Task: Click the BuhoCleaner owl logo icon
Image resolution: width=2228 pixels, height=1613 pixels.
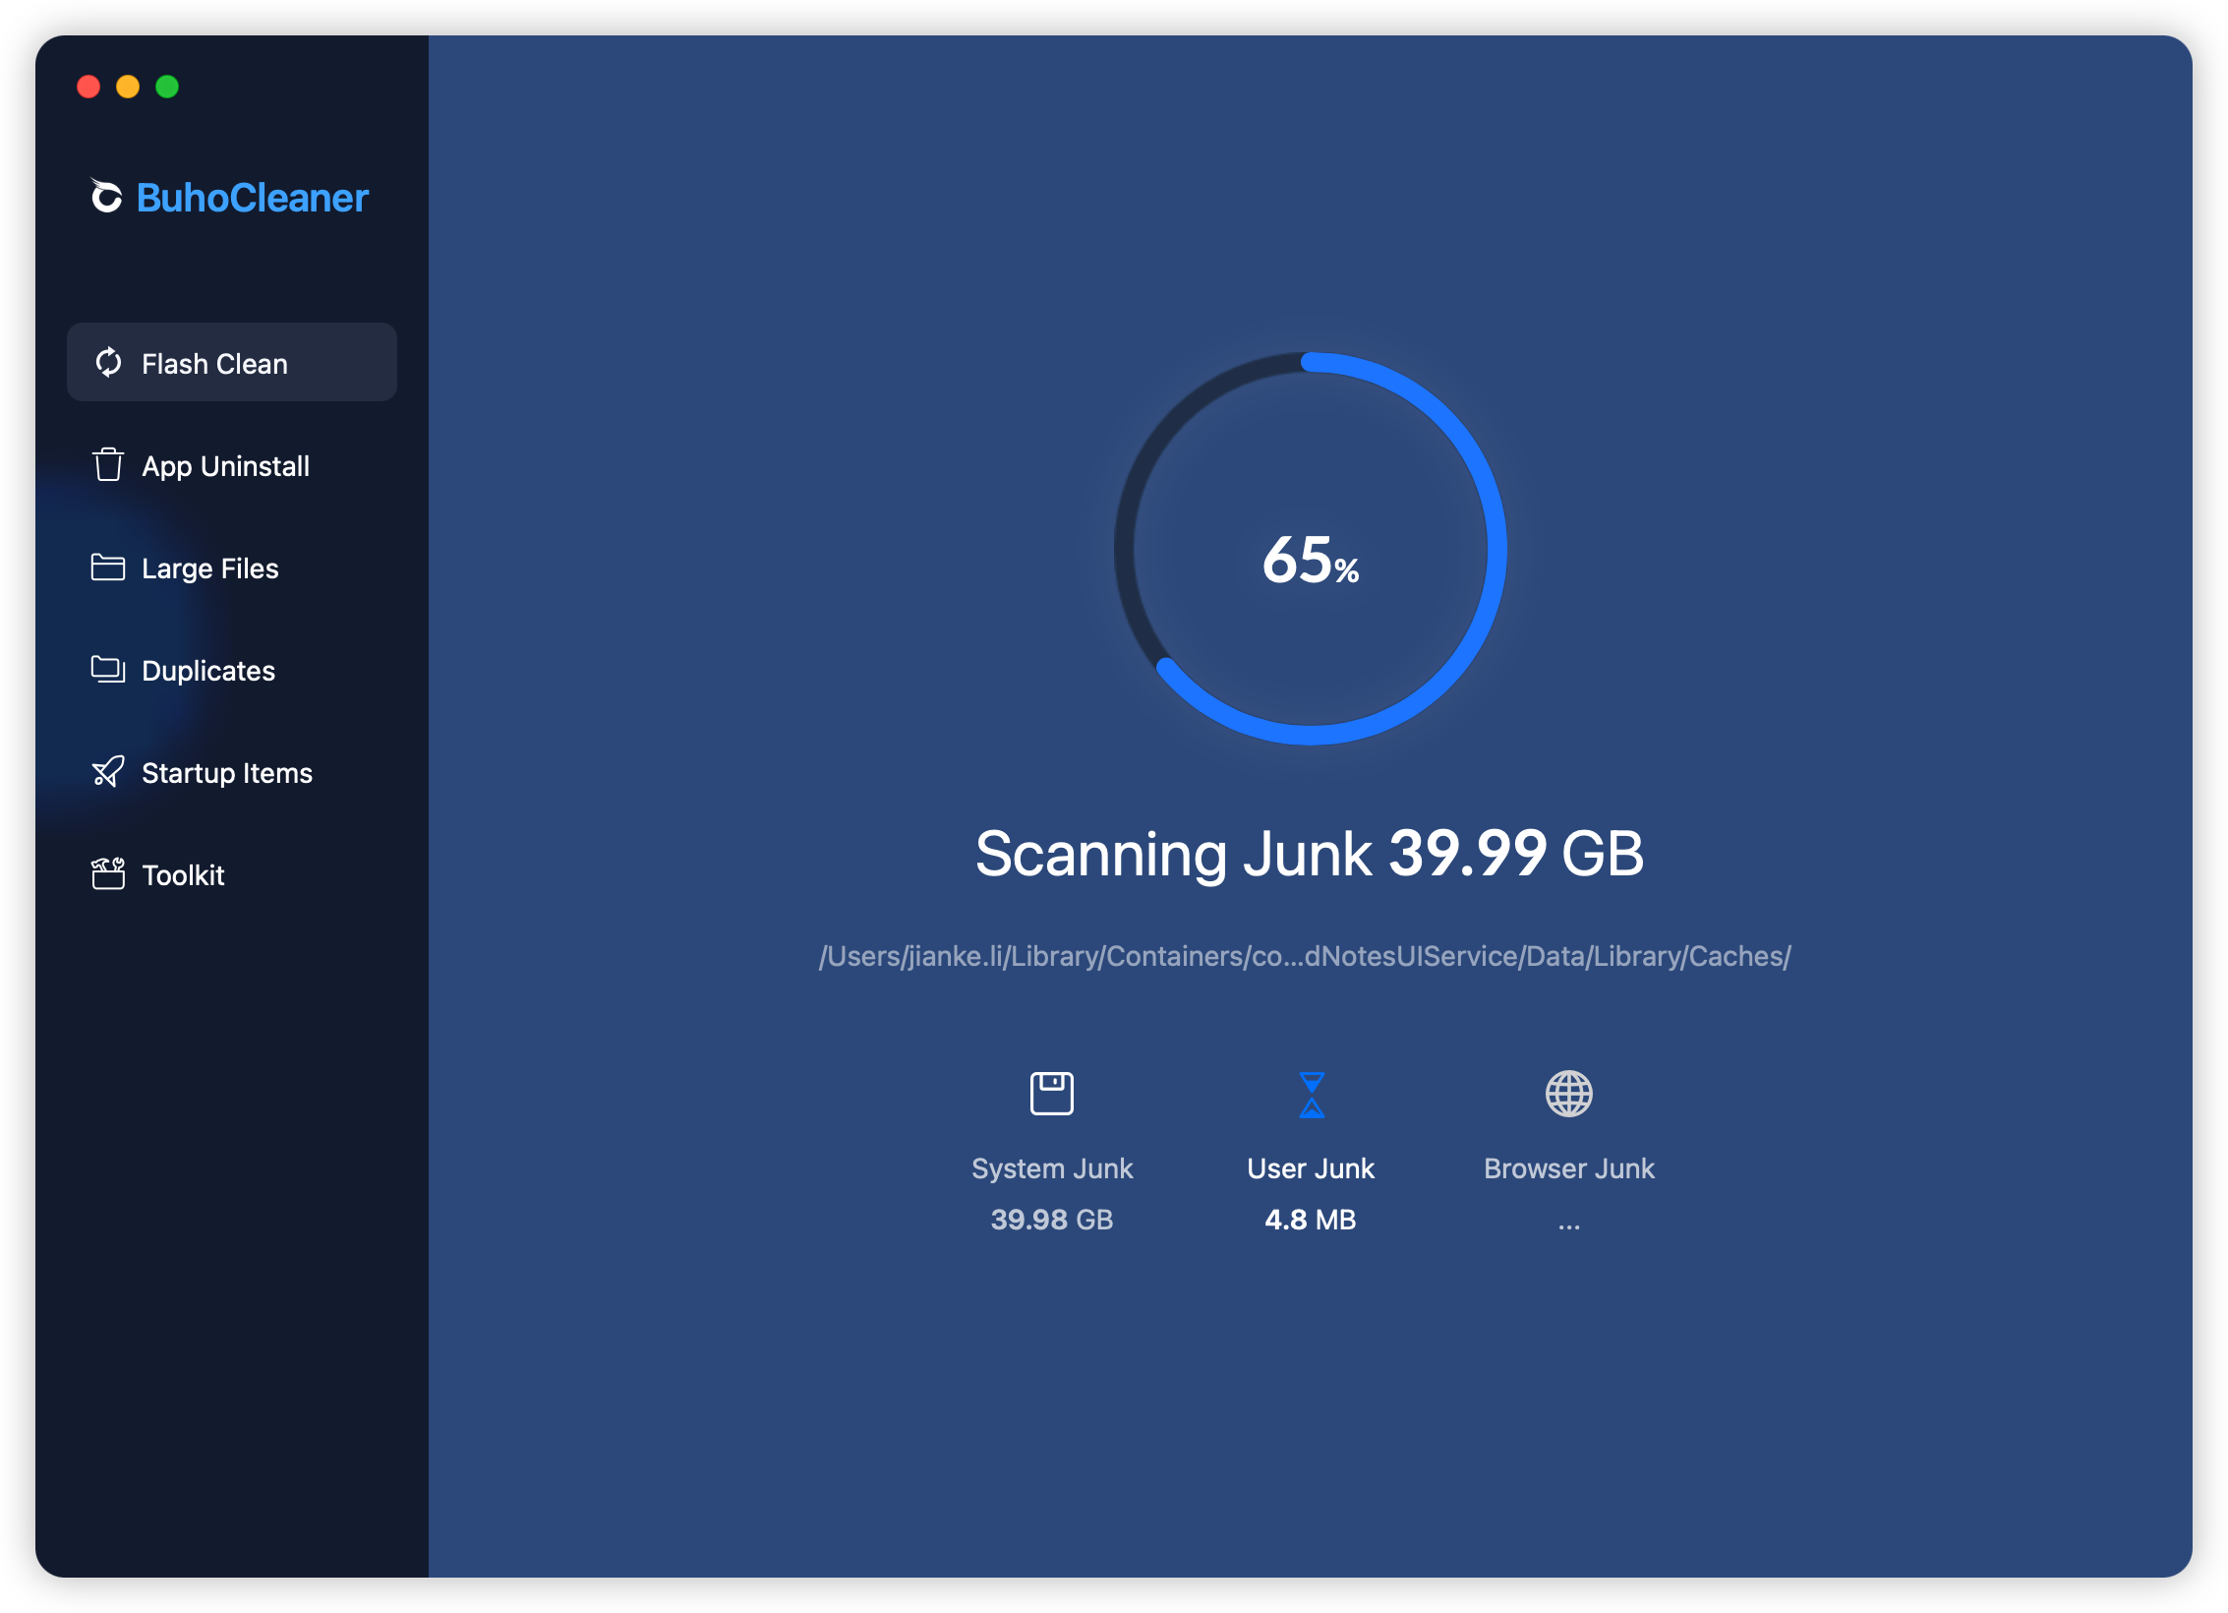Action: click(106, 196)
